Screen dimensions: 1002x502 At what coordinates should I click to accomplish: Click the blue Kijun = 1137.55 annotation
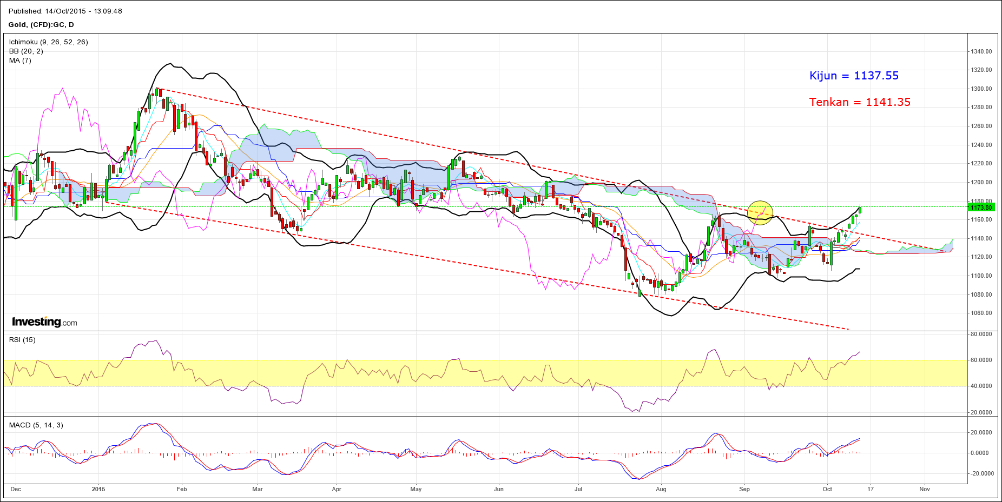click(x=854, y=76)
